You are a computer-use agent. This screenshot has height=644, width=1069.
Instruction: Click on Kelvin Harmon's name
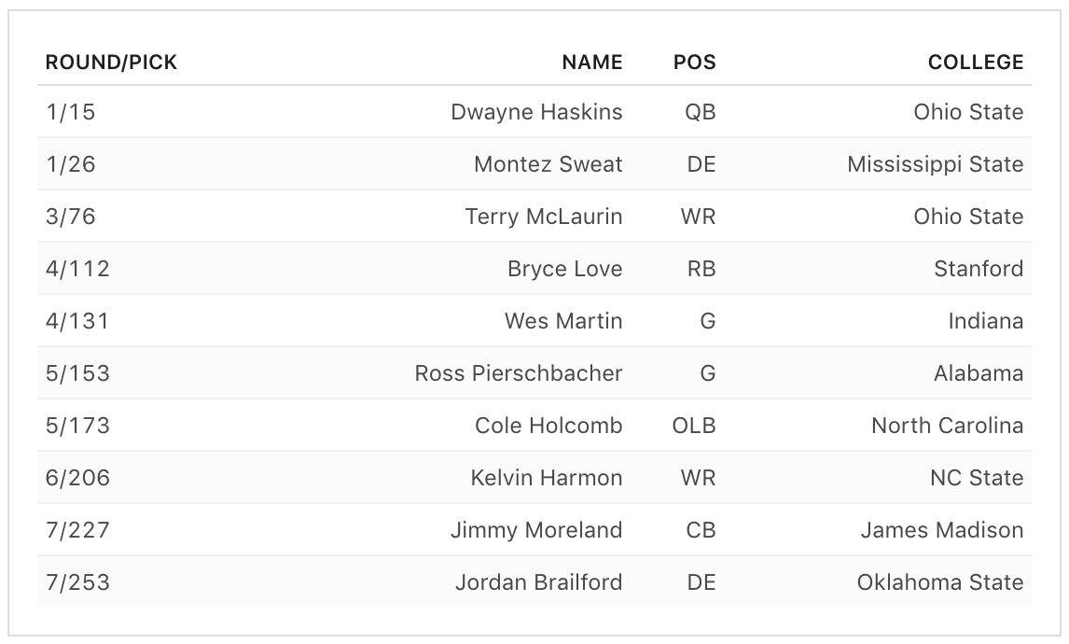(x=546, y=478)
